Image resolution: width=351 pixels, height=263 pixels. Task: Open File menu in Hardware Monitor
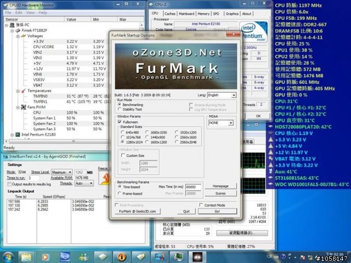click(8, 13)
